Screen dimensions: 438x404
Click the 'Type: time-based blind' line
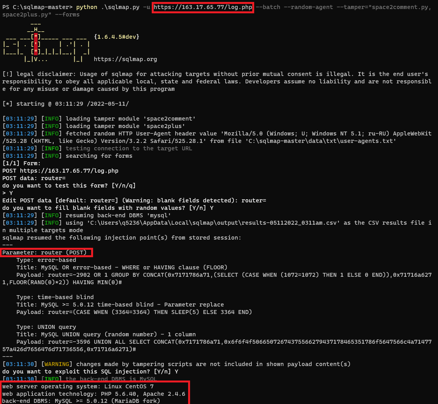point(55,297)
